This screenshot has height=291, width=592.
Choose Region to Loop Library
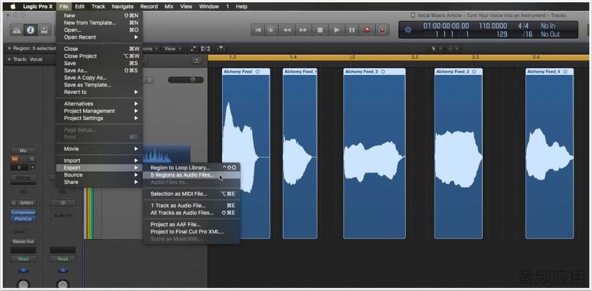(x=191, y=168)
